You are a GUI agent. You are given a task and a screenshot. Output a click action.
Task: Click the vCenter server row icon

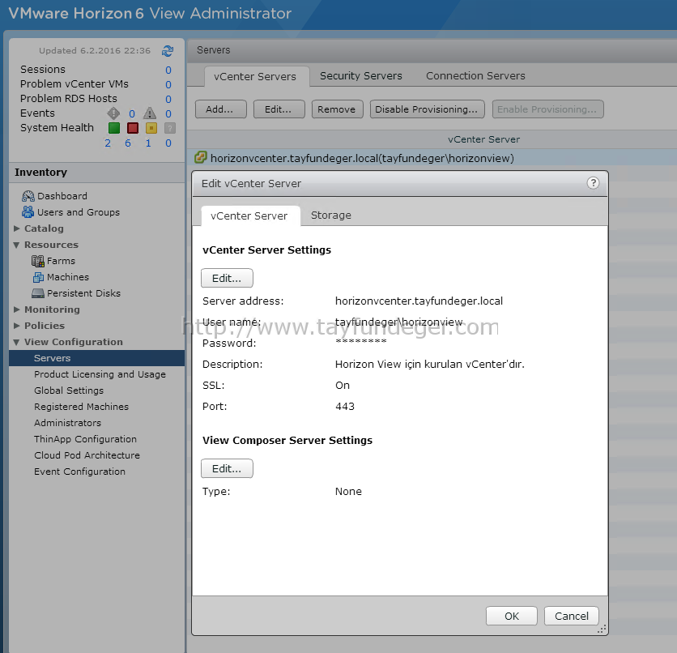200,157
